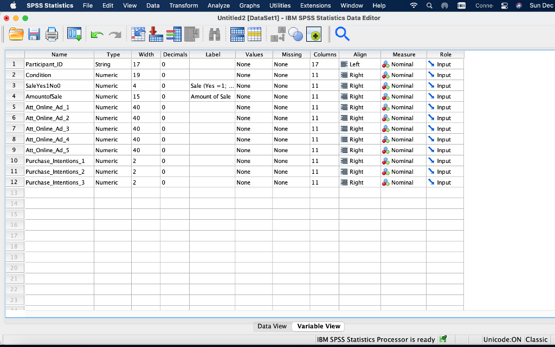
Task: Open the Analyze menu
Action: click(x=219, y=5)
